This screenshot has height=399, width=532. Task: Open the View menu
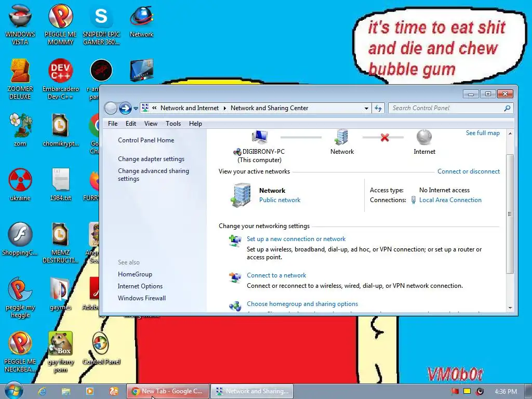point(151,124)
